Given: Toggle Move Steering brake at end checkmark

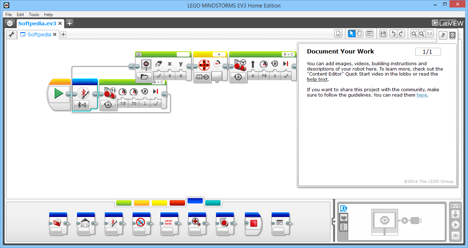Looking at the screenshot, I should (x=286, y=76).
